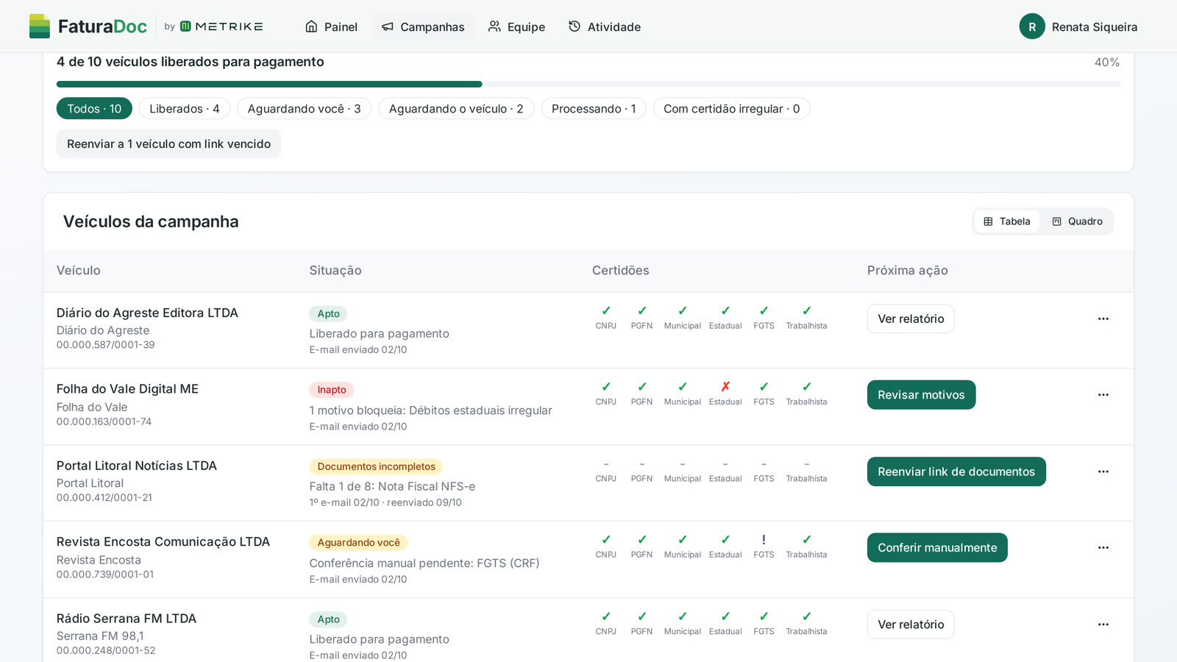Image resolution: width=1177 pixels, height=662 pixels.
Task: Go to the Painel menu
Action: [331, 26]
